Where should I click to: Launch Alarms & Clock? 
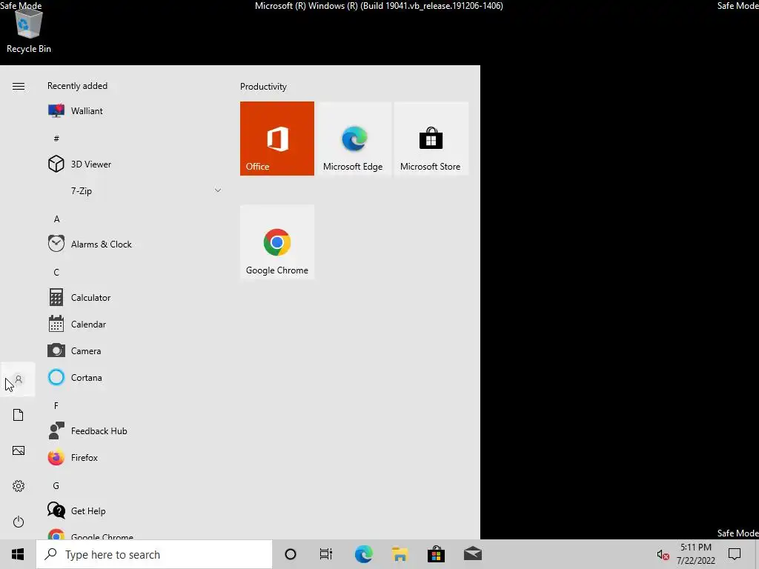pos(135,244)
